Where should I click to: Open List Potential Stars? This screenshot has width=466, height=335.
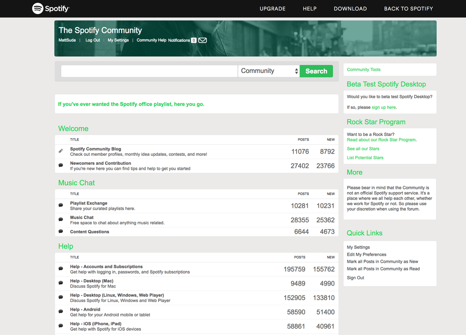tap(365, 157)
